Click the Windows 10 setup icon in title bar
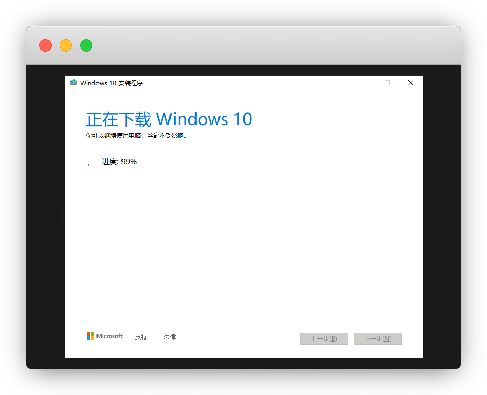This screenshot has height=395, width=487. pyautogui.click(x=74, y=83)
